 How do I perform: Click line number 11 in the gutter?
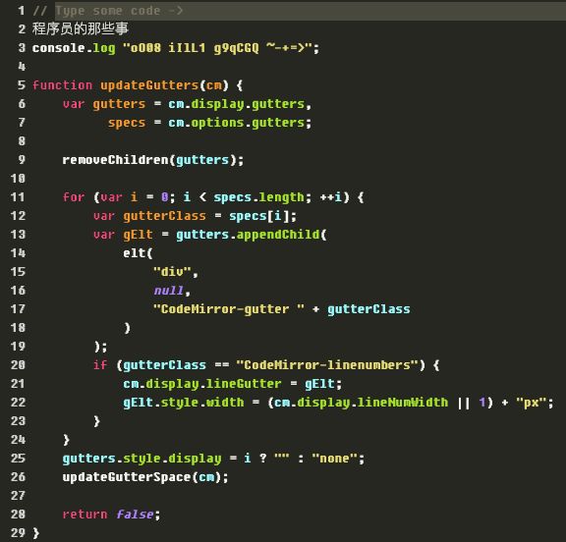(18, 197)
